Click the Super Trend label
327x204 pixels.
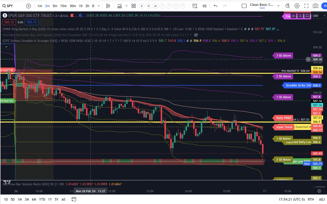click(x=283, y=127)
